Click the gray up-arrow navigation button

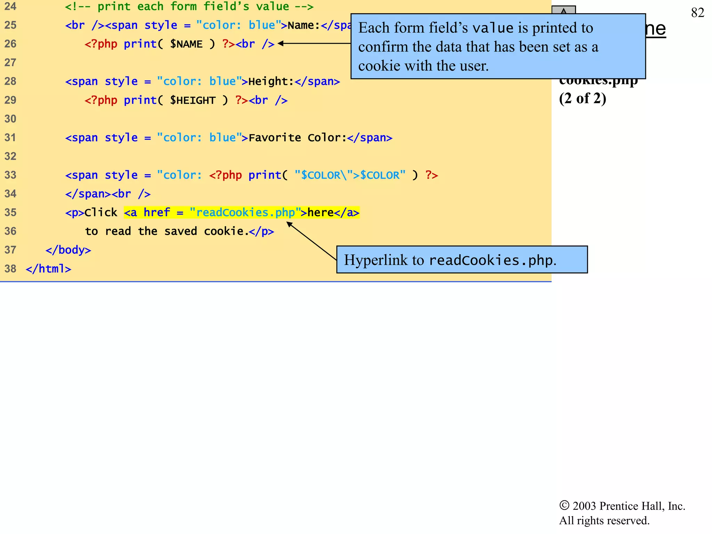coord(564,10)
